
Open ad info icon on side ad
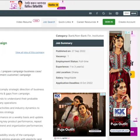pyautogui.click(x=126, y=32)
